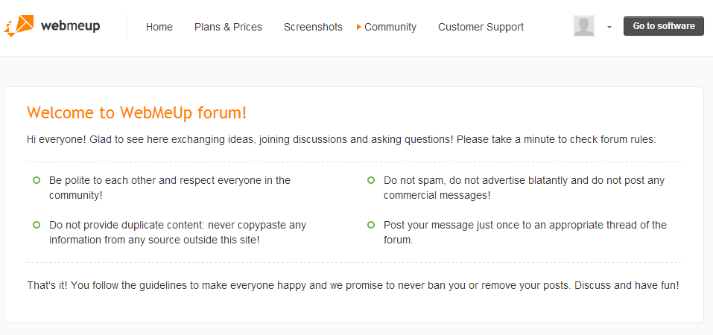713x335 pixels.
Task: Click the 'Be polite to each other' rule text
Action: coord(170,188)
